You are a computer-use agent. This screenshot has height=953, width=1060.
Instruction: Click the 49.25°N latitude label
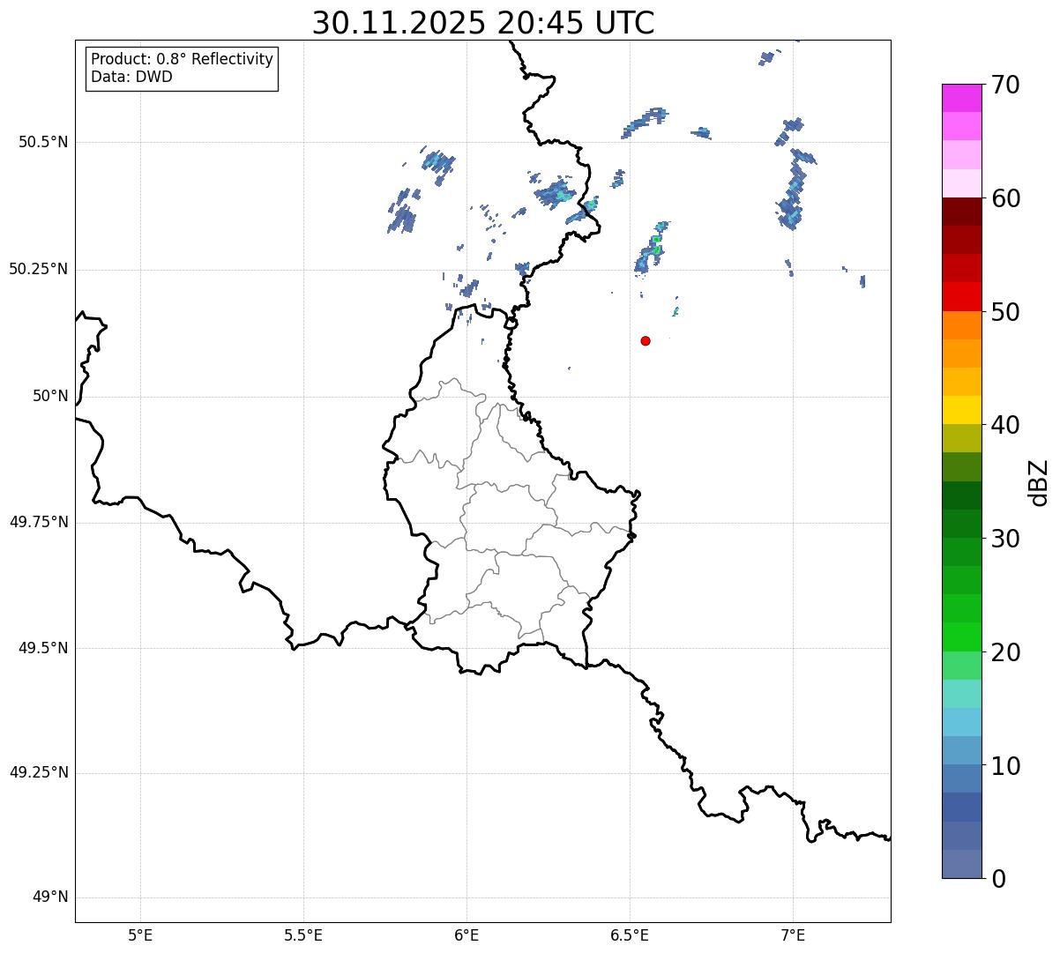[x=38, y=772]
